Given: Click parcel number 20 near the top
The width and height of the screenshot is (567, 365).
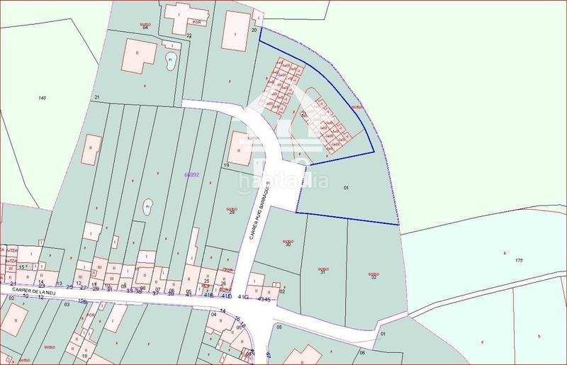Looking at the screenshot, I should pyautogui.click(x=254, y=30).
